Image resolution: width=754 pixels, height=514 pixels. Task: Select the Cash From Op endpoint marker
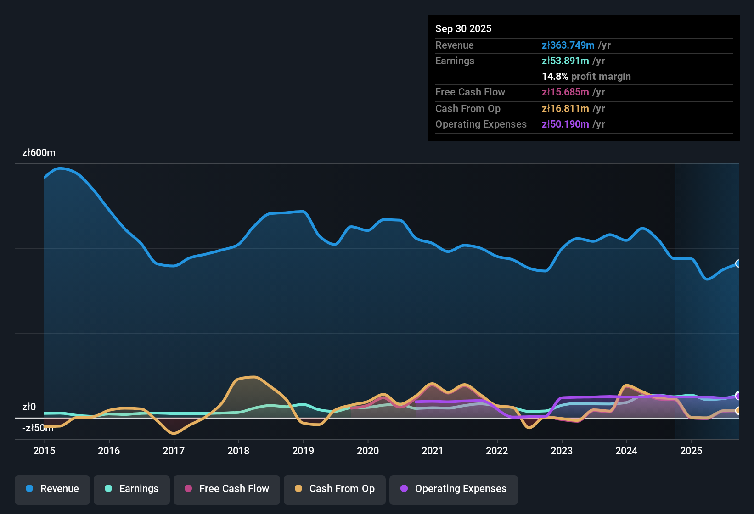pos(738,410)
